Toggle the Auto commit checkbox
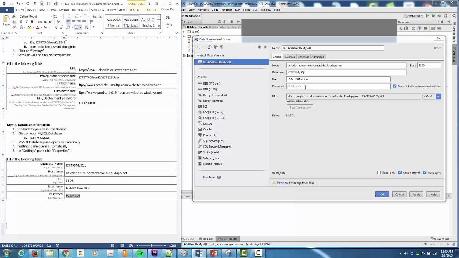The image size is (459, 258). 400,173
